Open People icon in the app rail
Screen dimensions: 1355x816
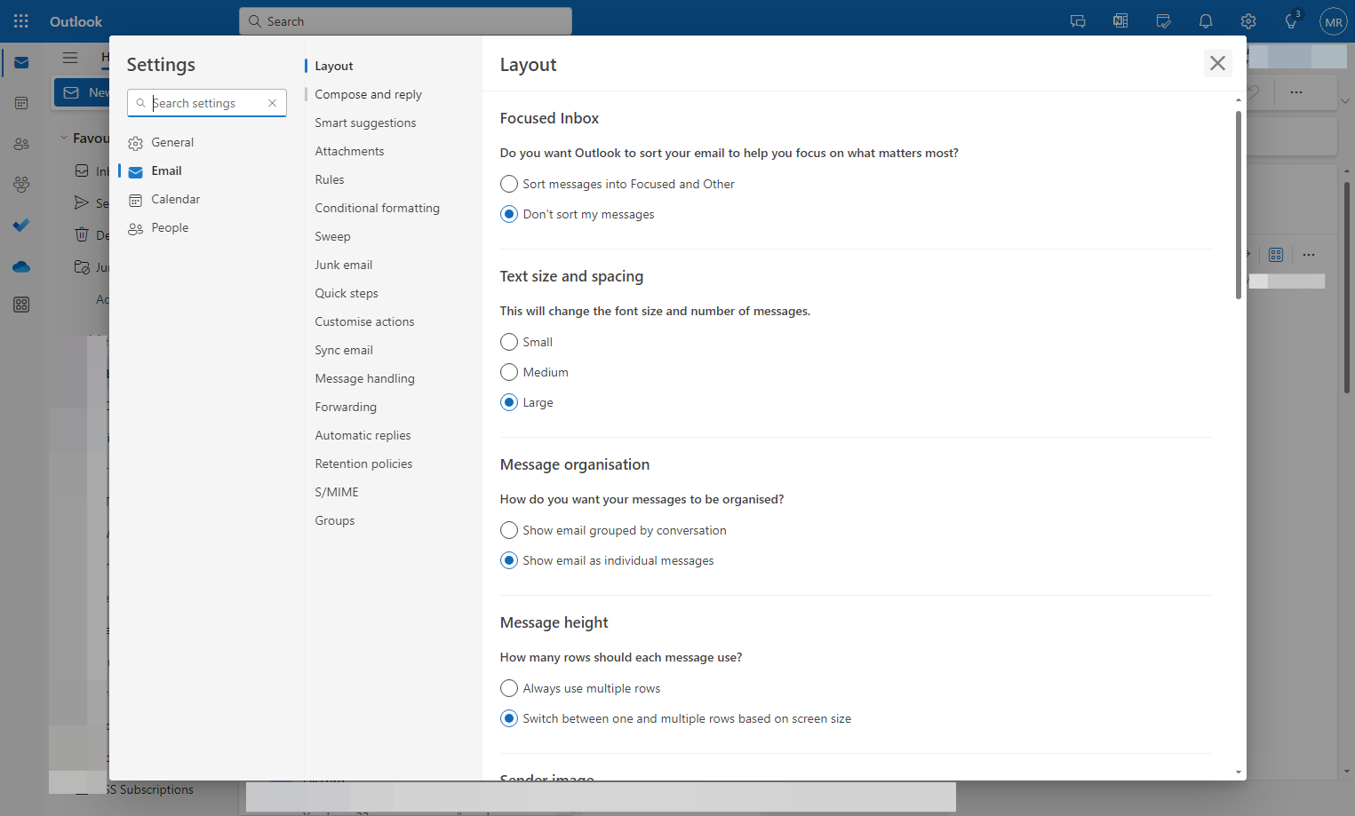[x=21, y=144]
